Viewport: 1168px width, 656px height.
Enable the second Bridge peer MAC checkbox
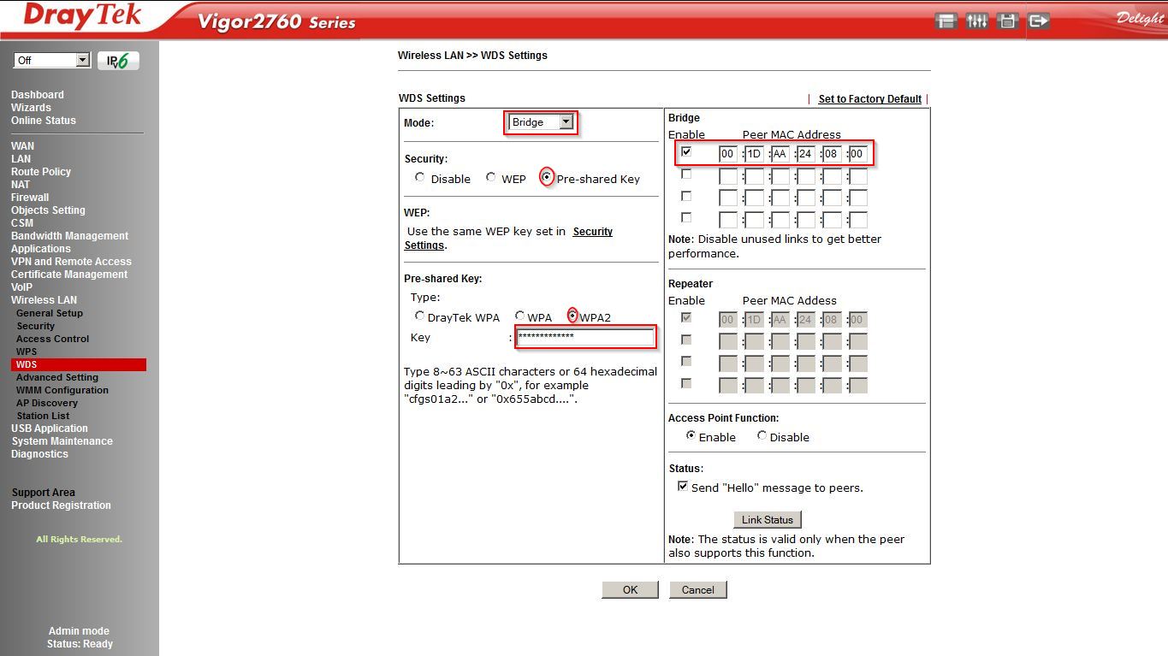point(685,174)
